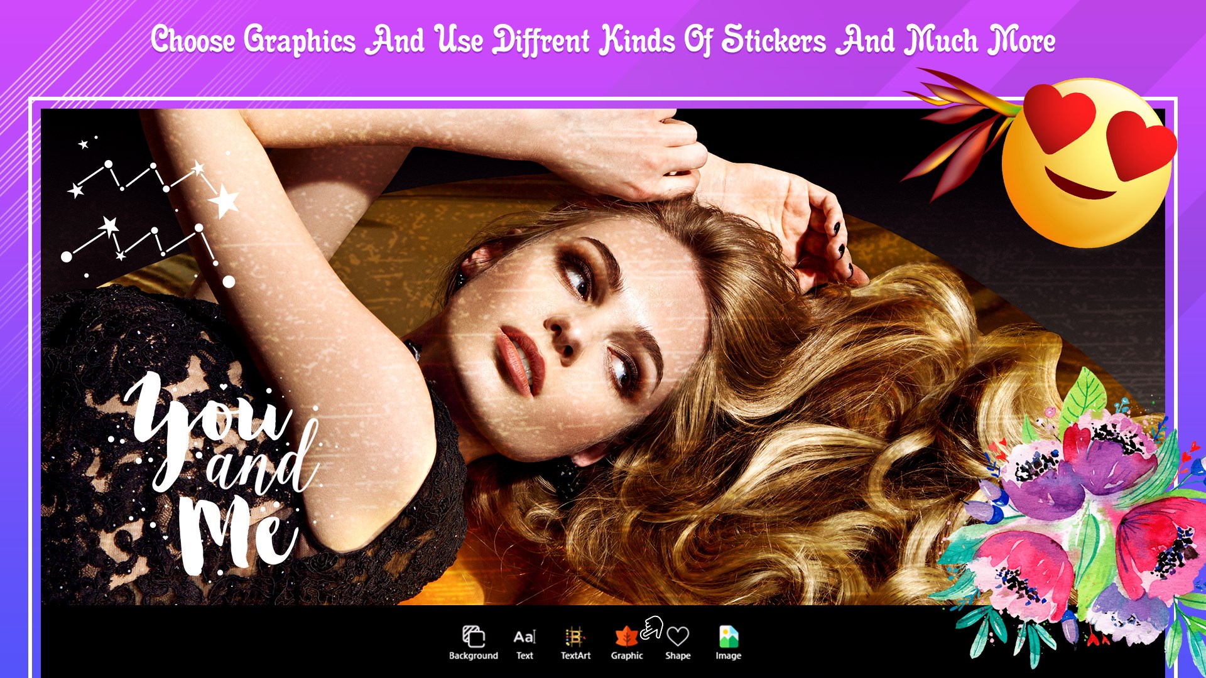
Task: Click the orange maple leaf Graphic icon
Action: tap(626, 637)
